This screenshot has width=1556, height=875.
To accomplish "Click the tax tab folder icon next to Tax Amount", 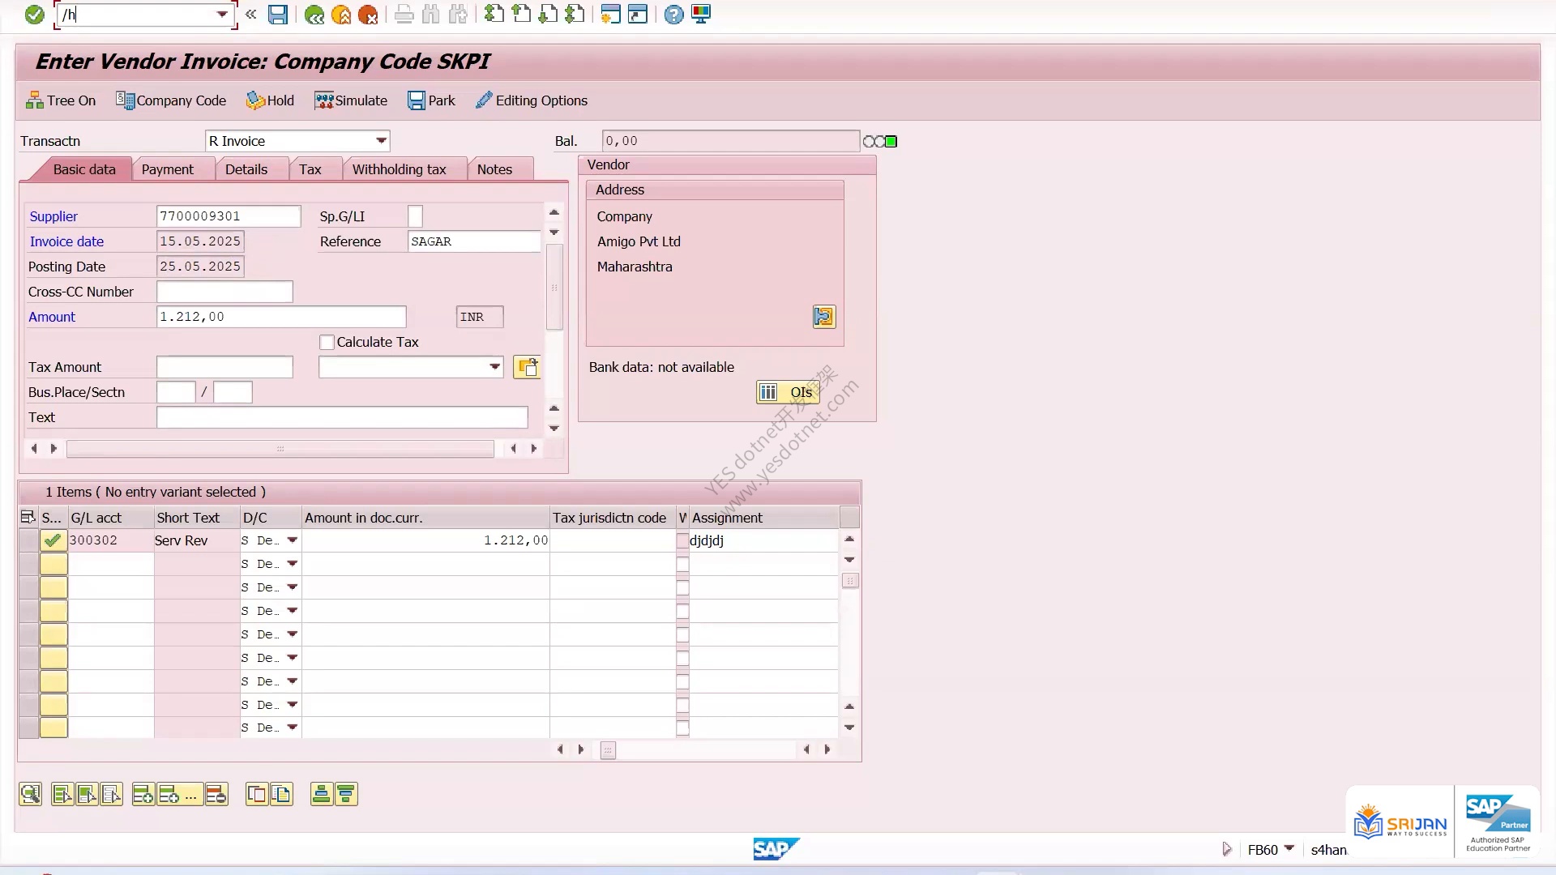I will (x=527, y=367).
